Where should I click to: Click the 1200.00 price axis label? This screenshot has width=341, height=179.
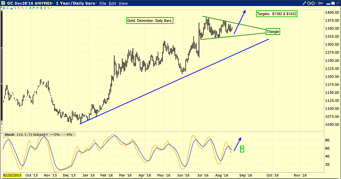332,77
